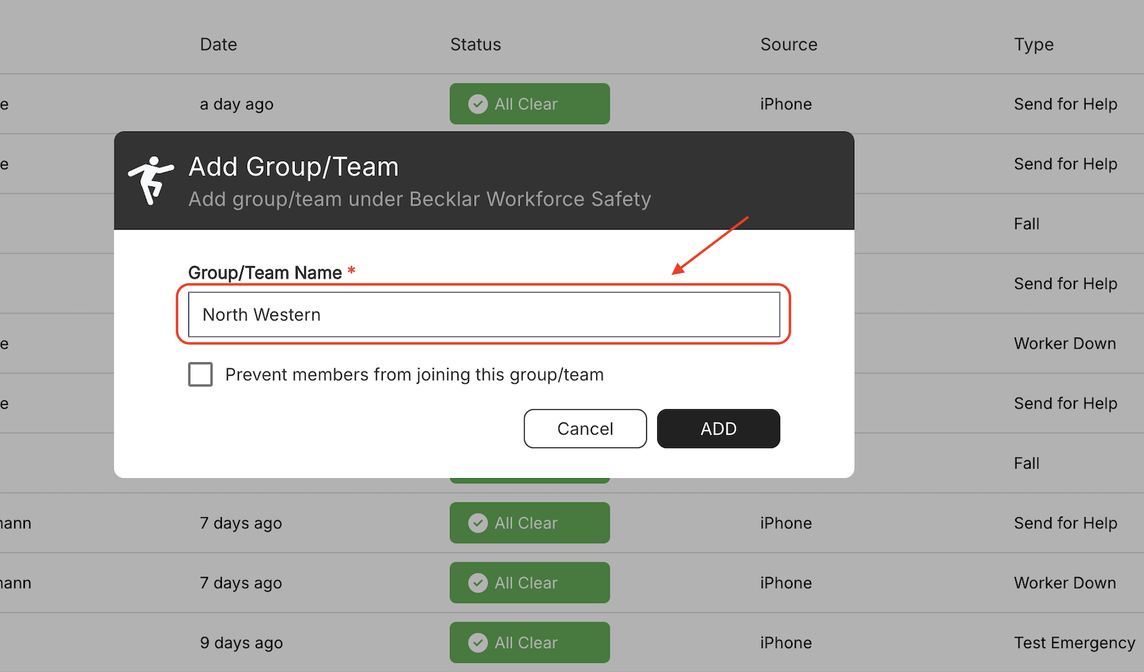Click the All Clear status for a day ago

point(530,104)
